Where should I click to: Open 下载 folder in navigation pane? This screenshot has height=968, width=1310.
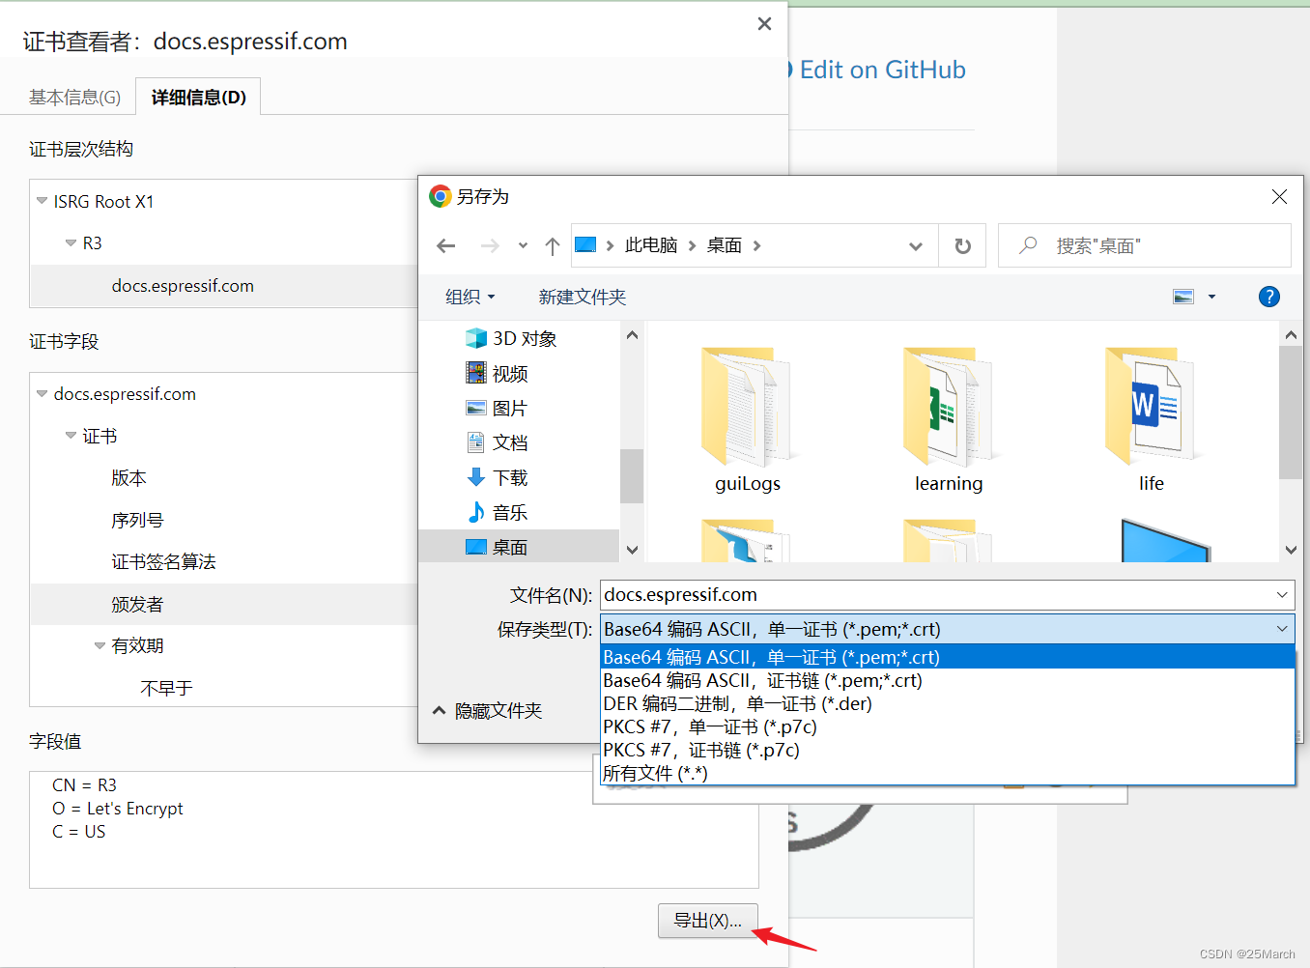pyautogui.click(x=497, y=477)
